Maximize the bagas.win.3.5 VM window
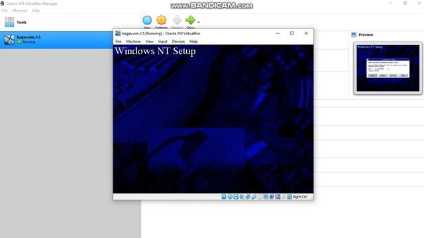This screenshot has width=424, height=238. [291, 33]
